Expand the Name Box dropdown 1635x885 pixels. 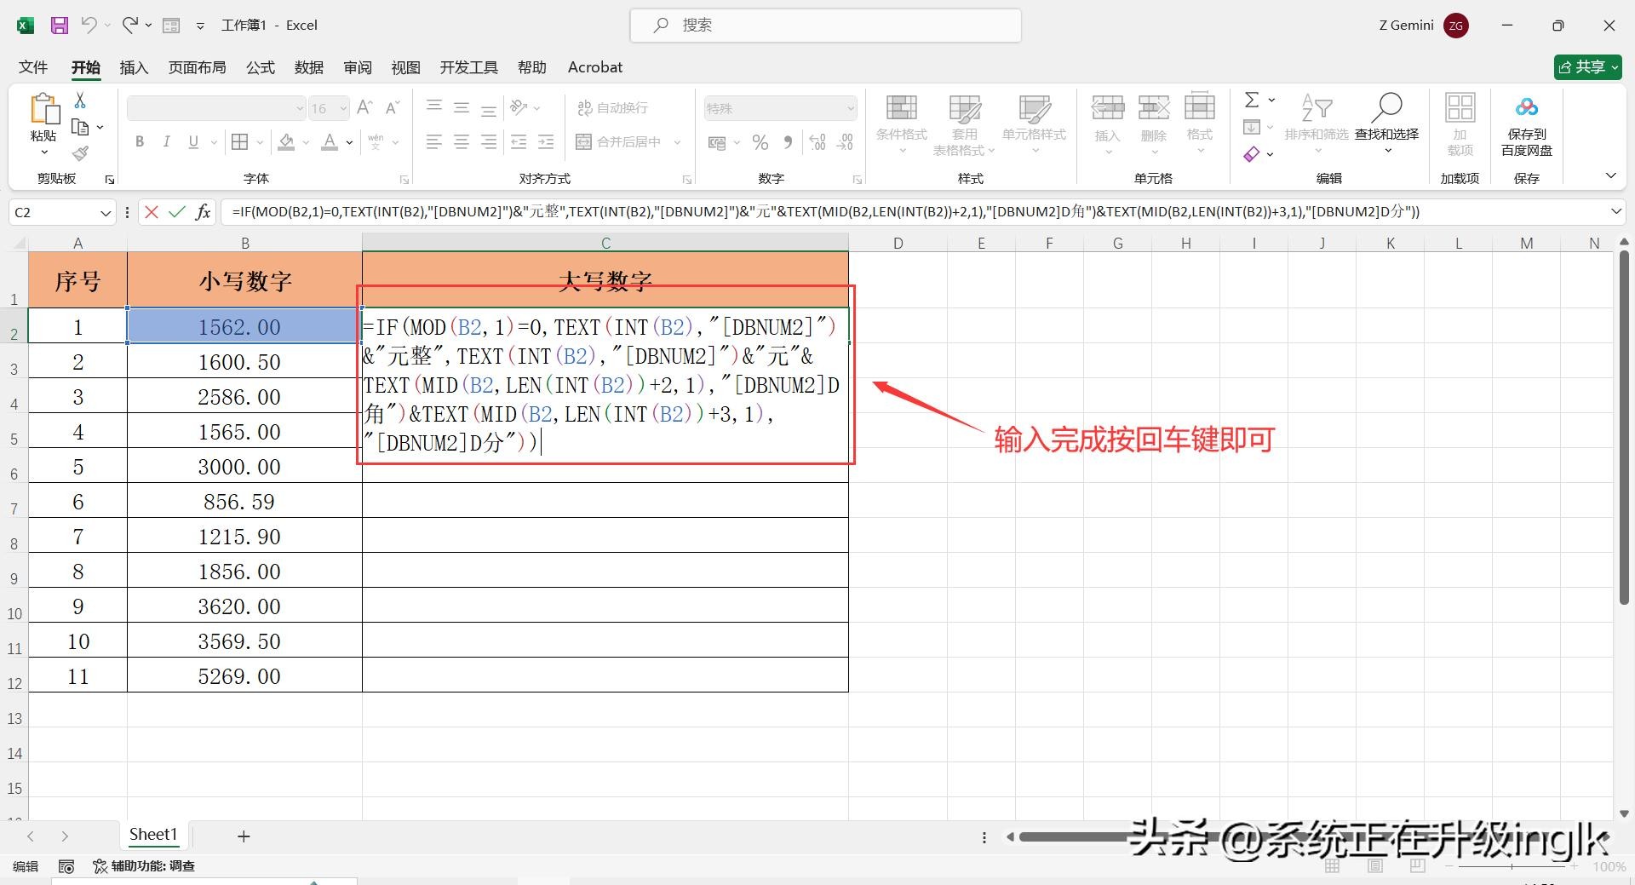click(106, 213)
